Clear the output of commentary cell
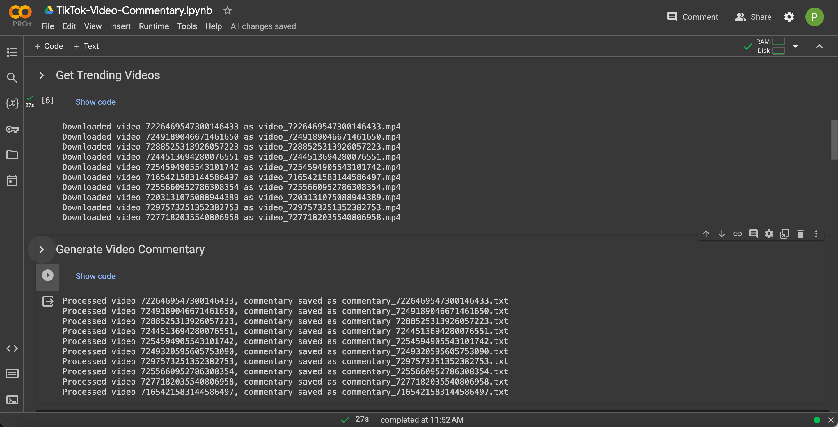838x427 pixels. pyautogui.click(x=48, y=301)
